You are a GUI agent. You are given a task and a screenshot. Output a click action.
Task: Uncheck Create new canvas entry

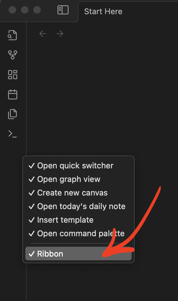click(78, 193)
